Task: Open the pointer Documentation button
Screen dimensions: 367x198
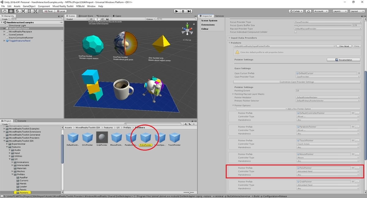Action: [x=344, y=60]
